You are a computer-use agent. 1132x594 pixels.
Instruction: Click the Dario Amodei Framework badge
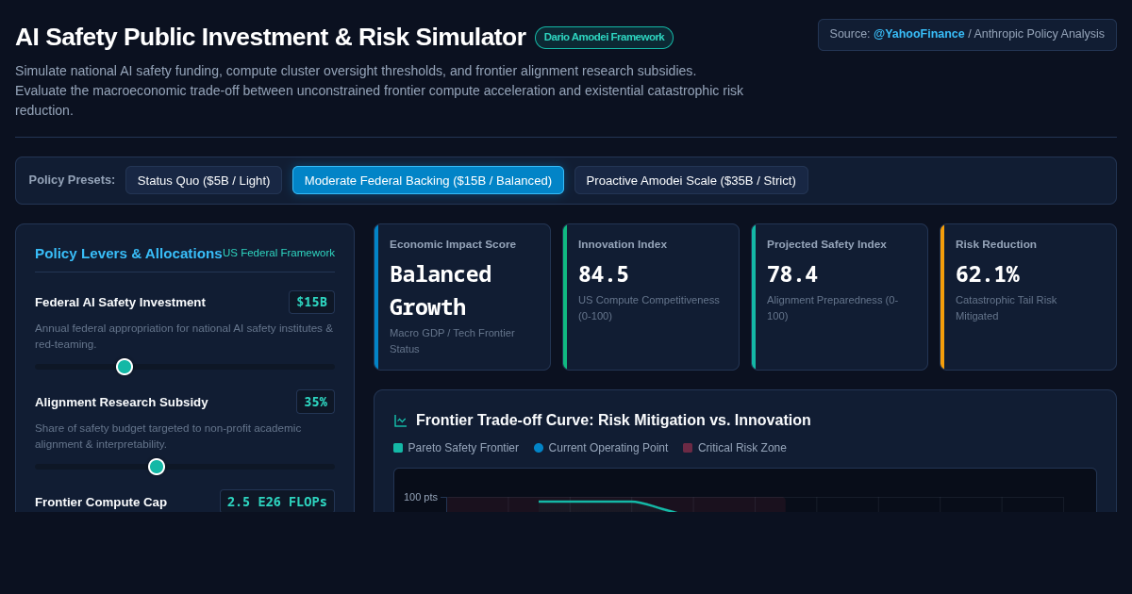[x=604, y=38]
